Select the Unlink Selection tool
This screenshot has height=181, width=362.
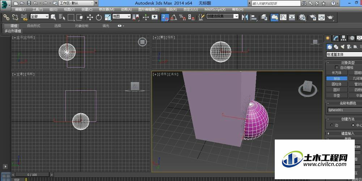click(15, 17)
